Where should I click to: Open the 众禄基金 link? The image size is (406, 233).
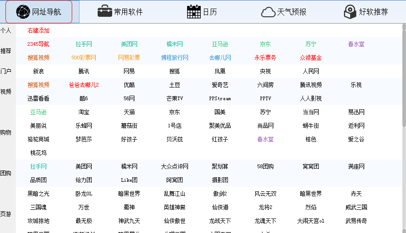point(311,58)
